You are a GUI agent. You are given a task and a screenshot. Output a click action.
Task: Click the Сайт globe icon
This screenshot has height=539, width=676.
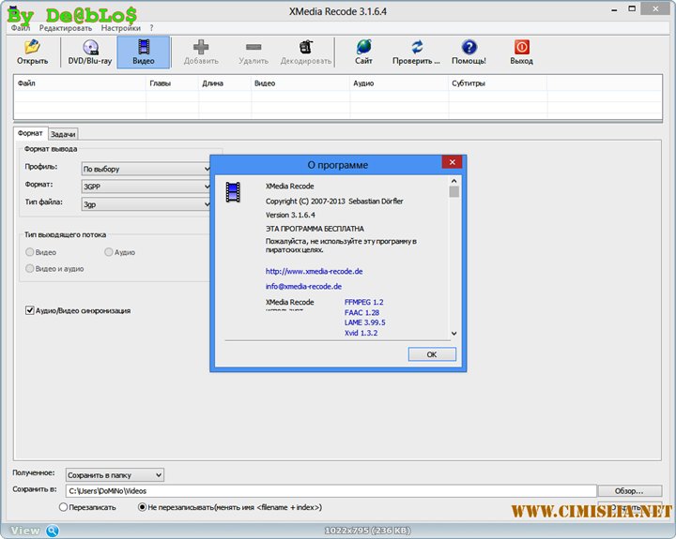click(x=363, y=47)
